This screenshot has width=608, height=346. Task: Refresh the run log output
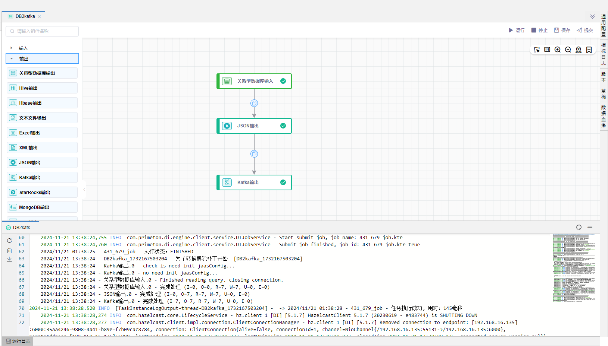(9, 241)
